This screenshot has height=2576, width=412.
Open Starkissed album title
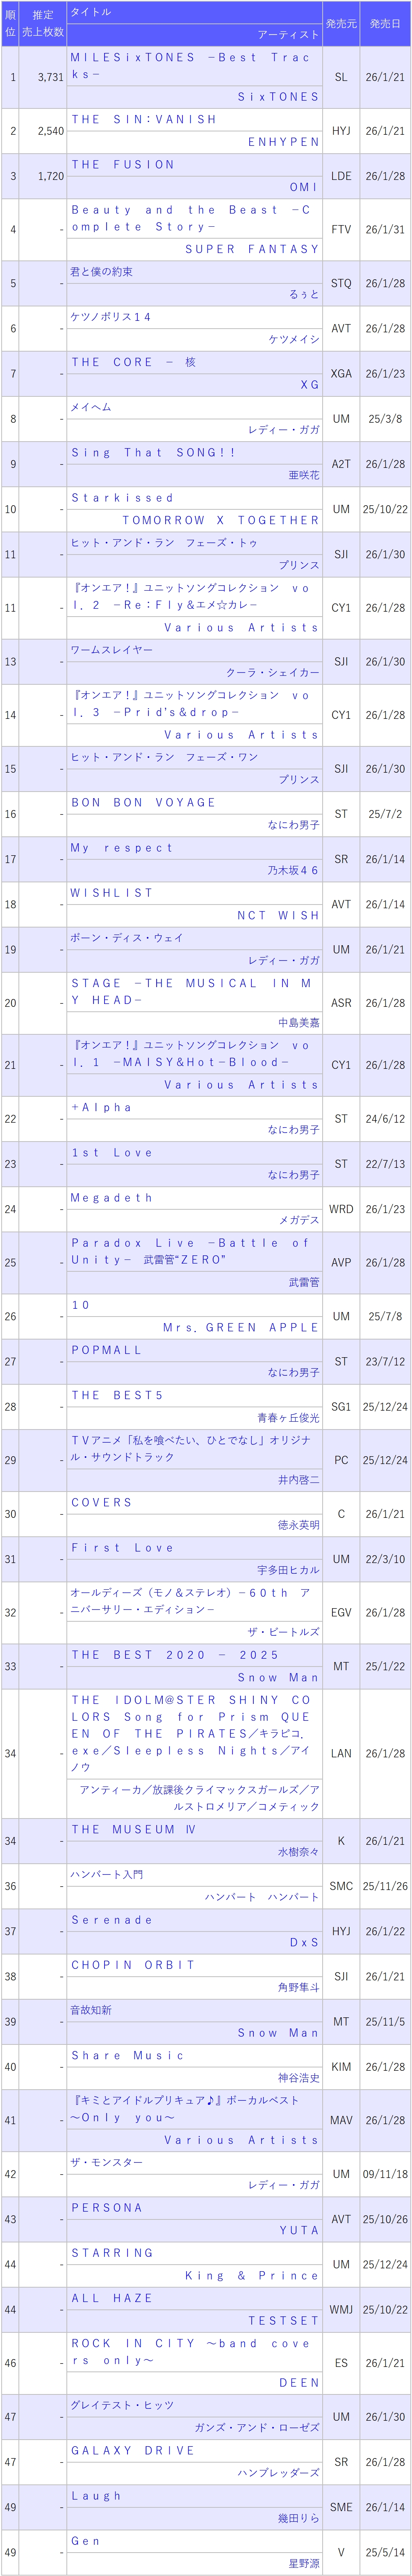tap(123, 497)
